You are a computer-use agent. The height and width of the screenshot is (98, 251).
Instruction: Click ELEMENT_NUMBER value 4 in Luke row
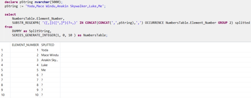[25, 65]
